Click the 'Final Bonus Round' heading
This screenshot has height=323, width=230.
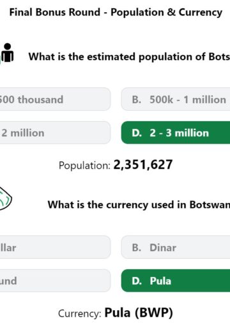[55, 12]
